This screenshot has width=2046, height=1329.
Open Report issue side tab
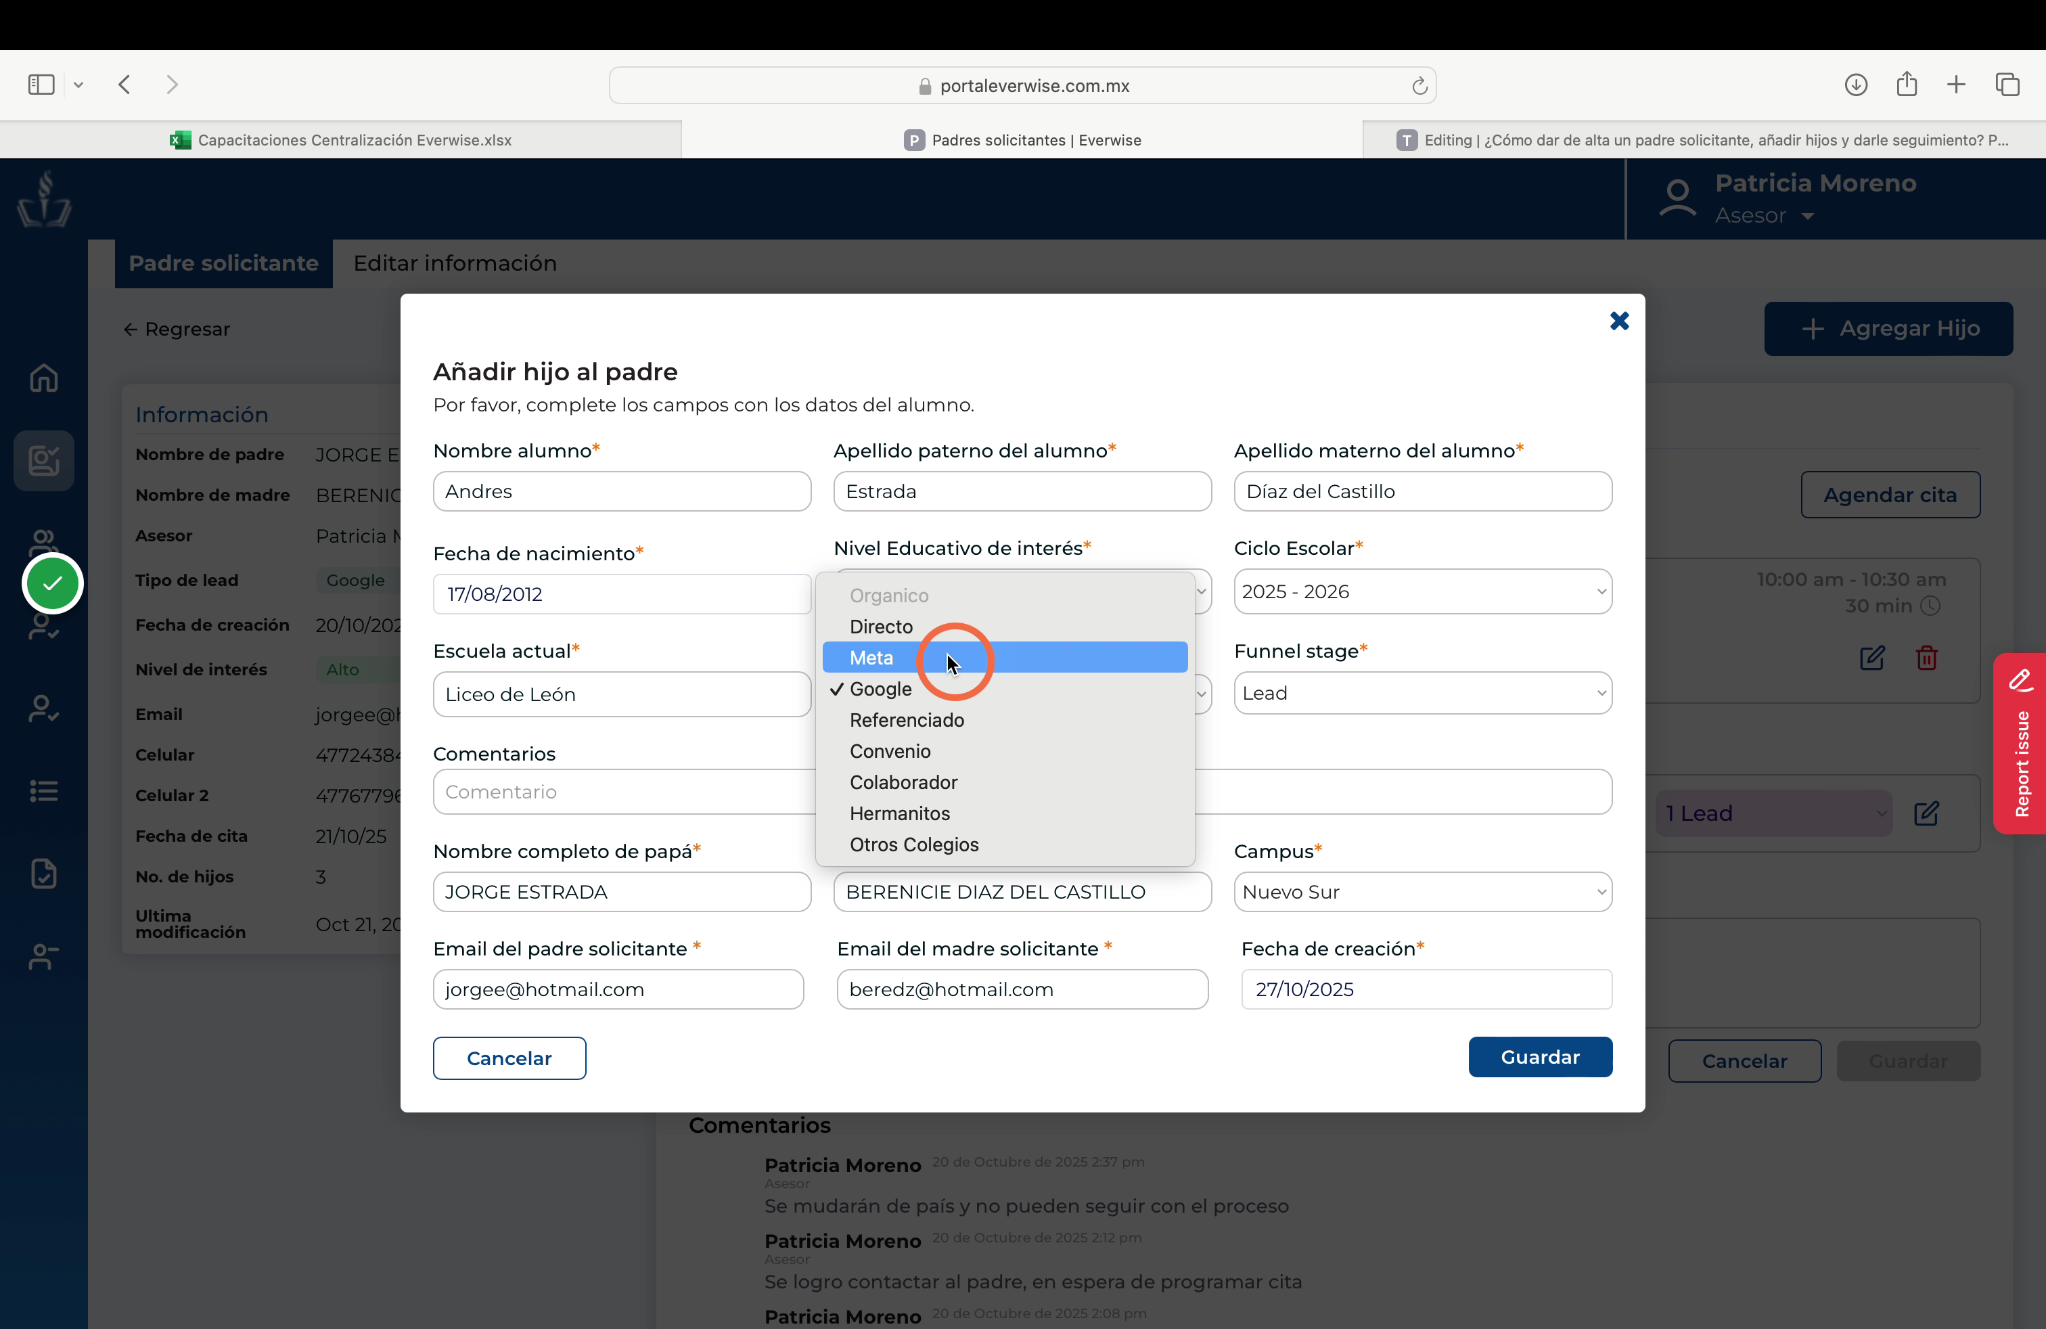(x=2020, y=744)
